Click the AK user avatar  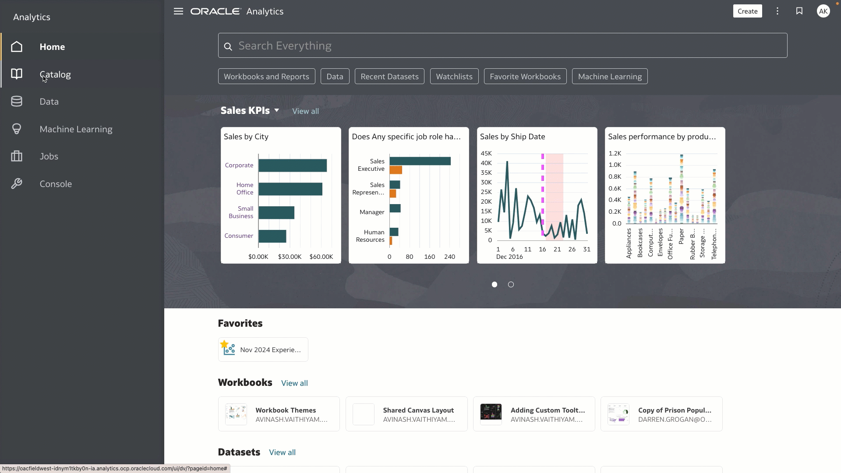click(823, 11)
